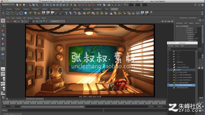Create a polygon cube from the shelf
This screenshot has width=205, height=115.
(30, 13)
